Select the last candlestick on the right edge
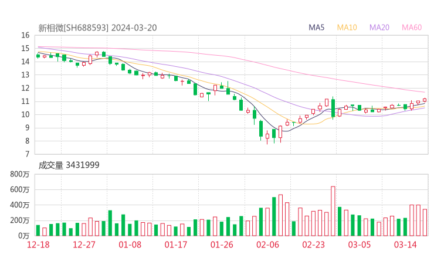The image size is (434, 258). point(425,100)
